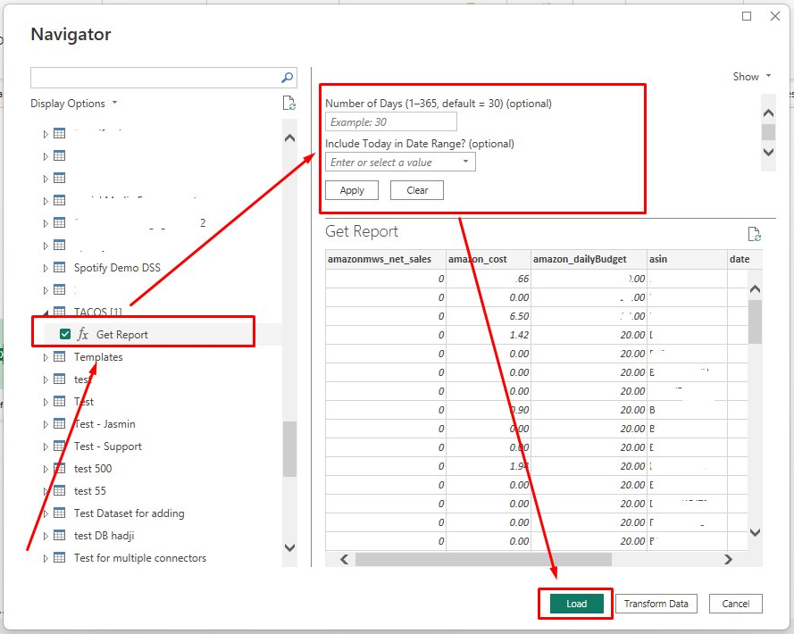This screenshot has height=634, width=794.
Task: Open the Display Options dropdown
Action: (74, 104)
